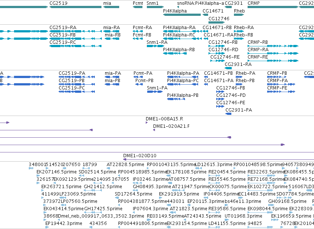Select the CRMP-PB protein feature
Viewport: 314px width, 229px height.
coord(277,77)
